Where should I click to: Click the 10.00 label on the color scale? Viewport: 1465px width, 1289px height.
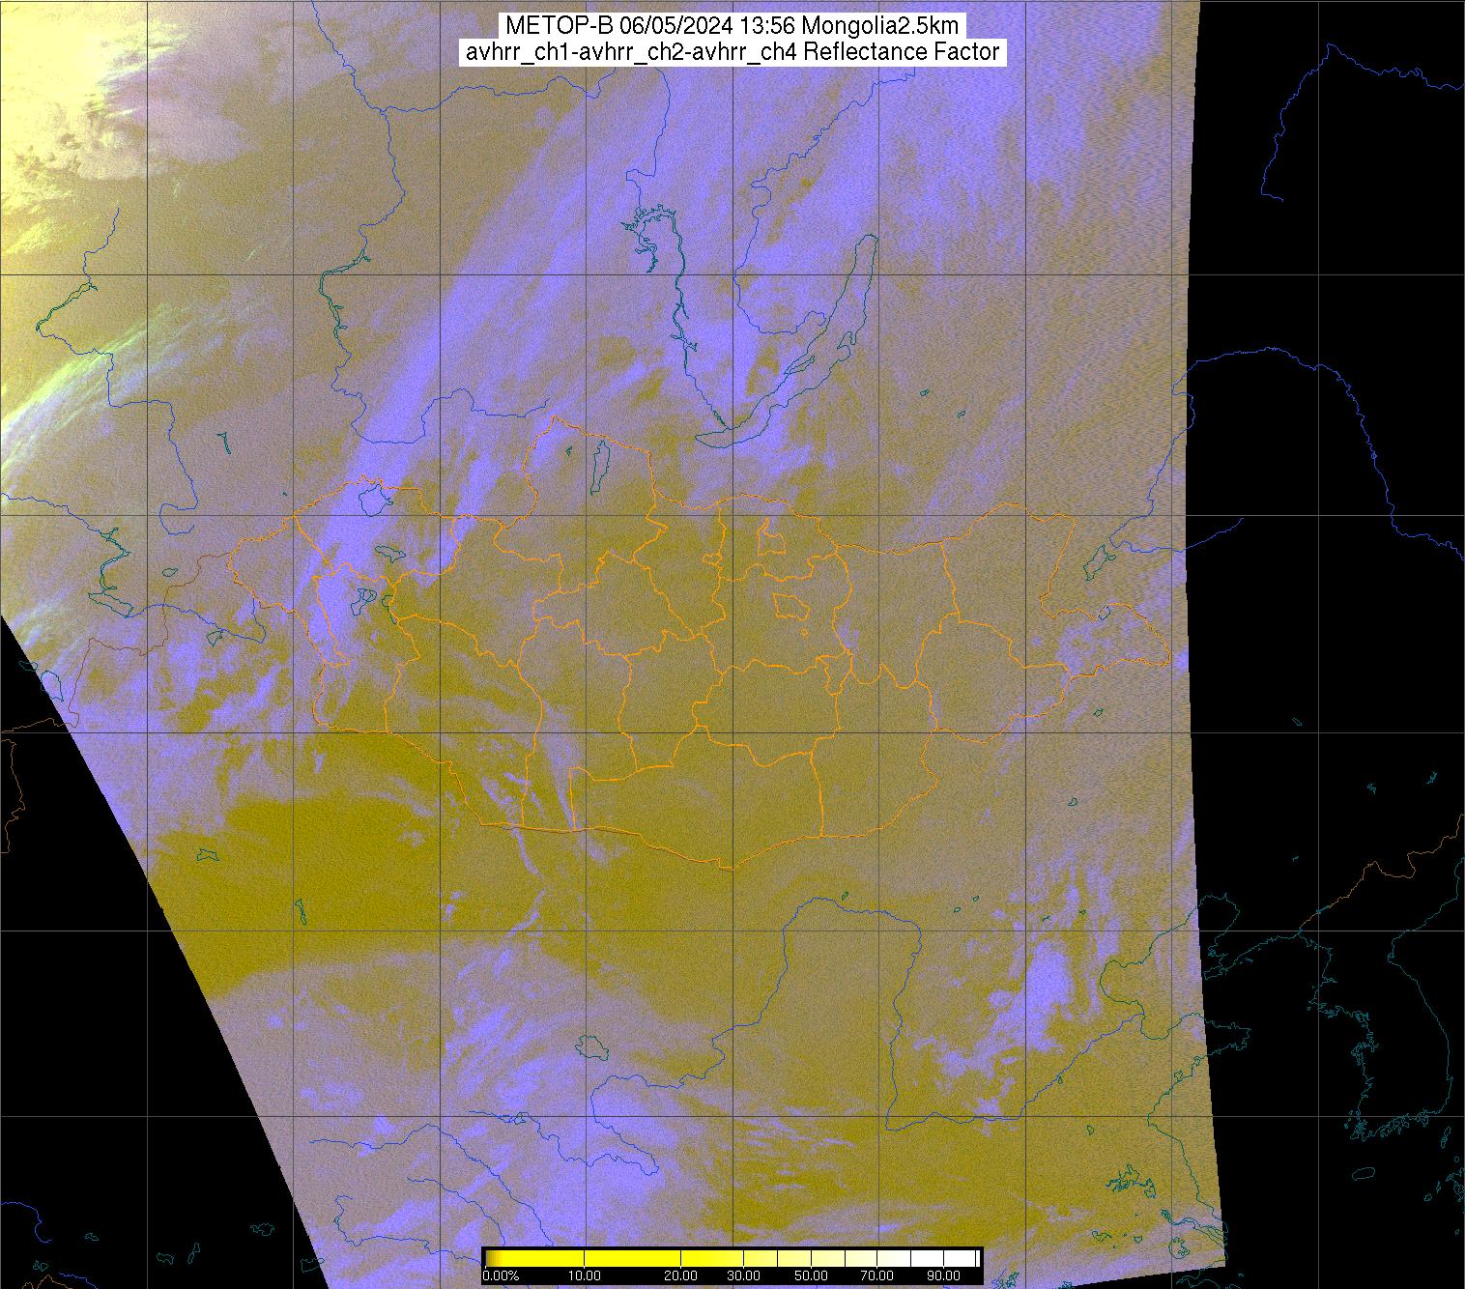(585, 1275)
